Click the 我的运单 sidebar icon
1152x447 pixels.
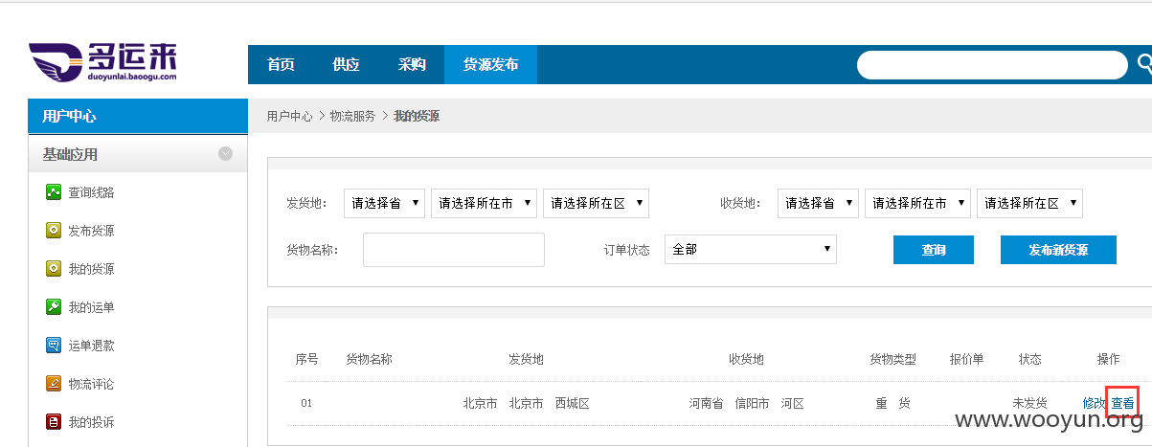point(54,307)
